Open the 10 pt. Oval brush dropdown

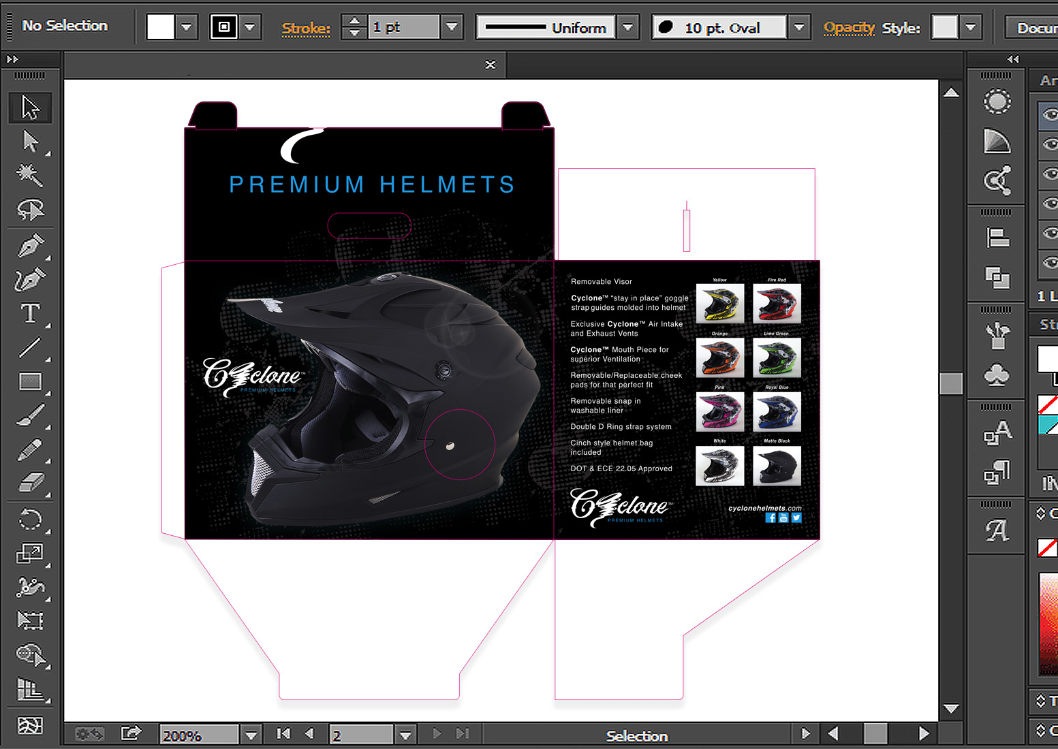[799, 28]
